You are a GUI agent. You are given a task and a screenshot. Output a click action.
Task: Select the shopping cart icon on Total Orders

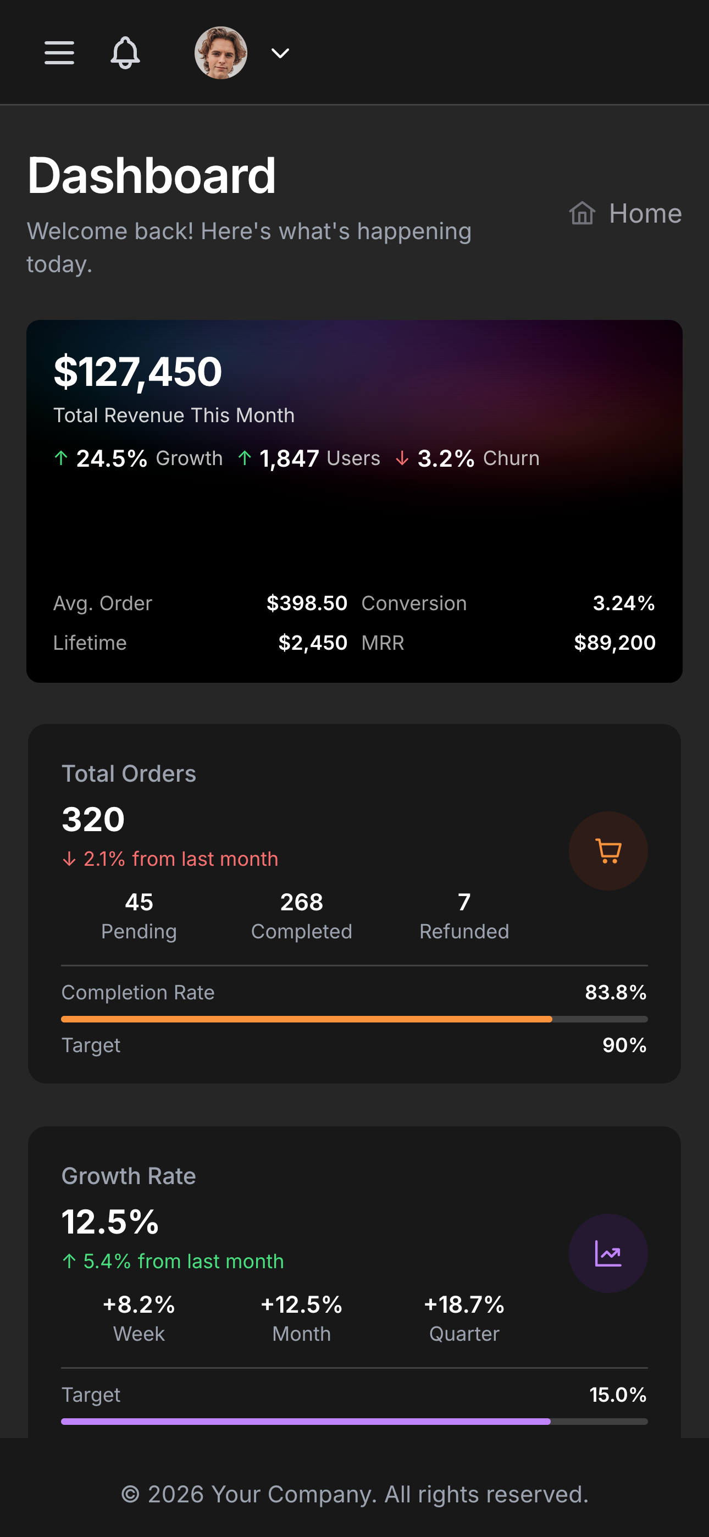coord(607,852)
